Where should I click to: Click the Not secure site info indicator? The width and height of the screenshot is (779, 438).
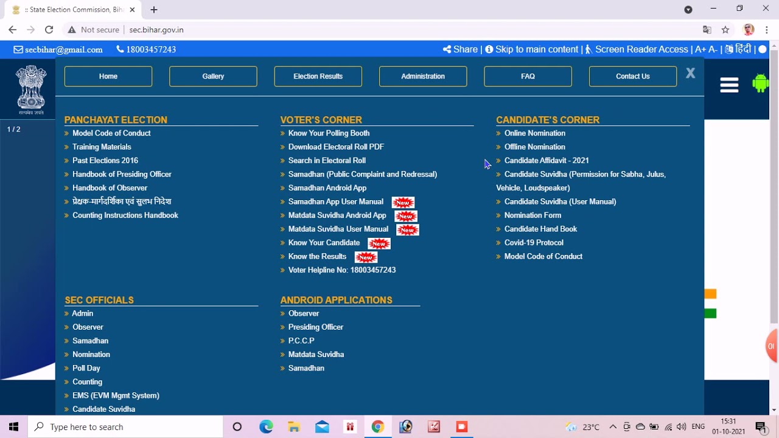click(x=93, y=30)
